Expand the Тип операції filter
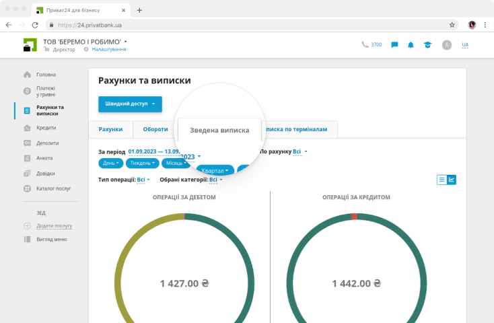The width and height of the screenshot is (494, 323). tap(141, 180)
